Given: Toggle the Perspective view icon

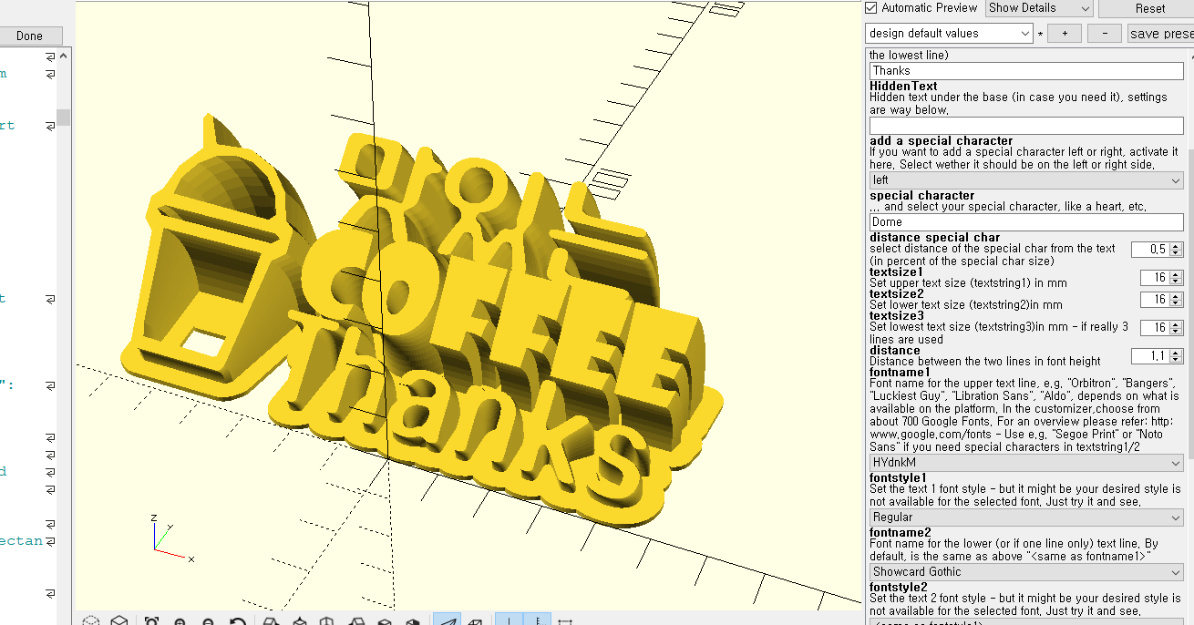Looking at the screenshot, I should coord(447,620).
